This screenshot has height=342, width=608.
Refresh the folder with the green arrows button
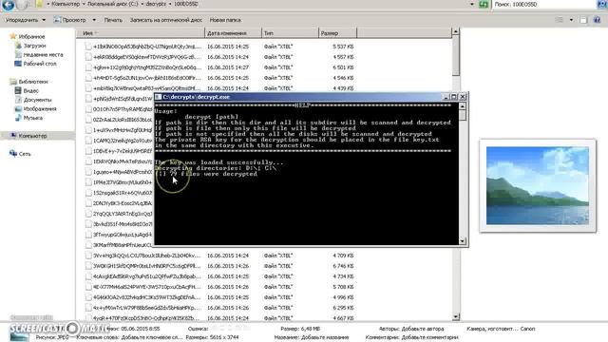pyautogui.click(x=484, y=4)
